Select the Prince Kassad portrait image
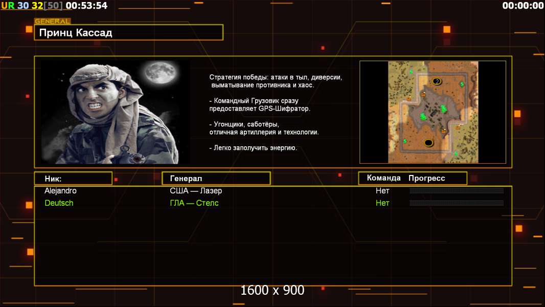545x307 pixels. tap(116, 112)
